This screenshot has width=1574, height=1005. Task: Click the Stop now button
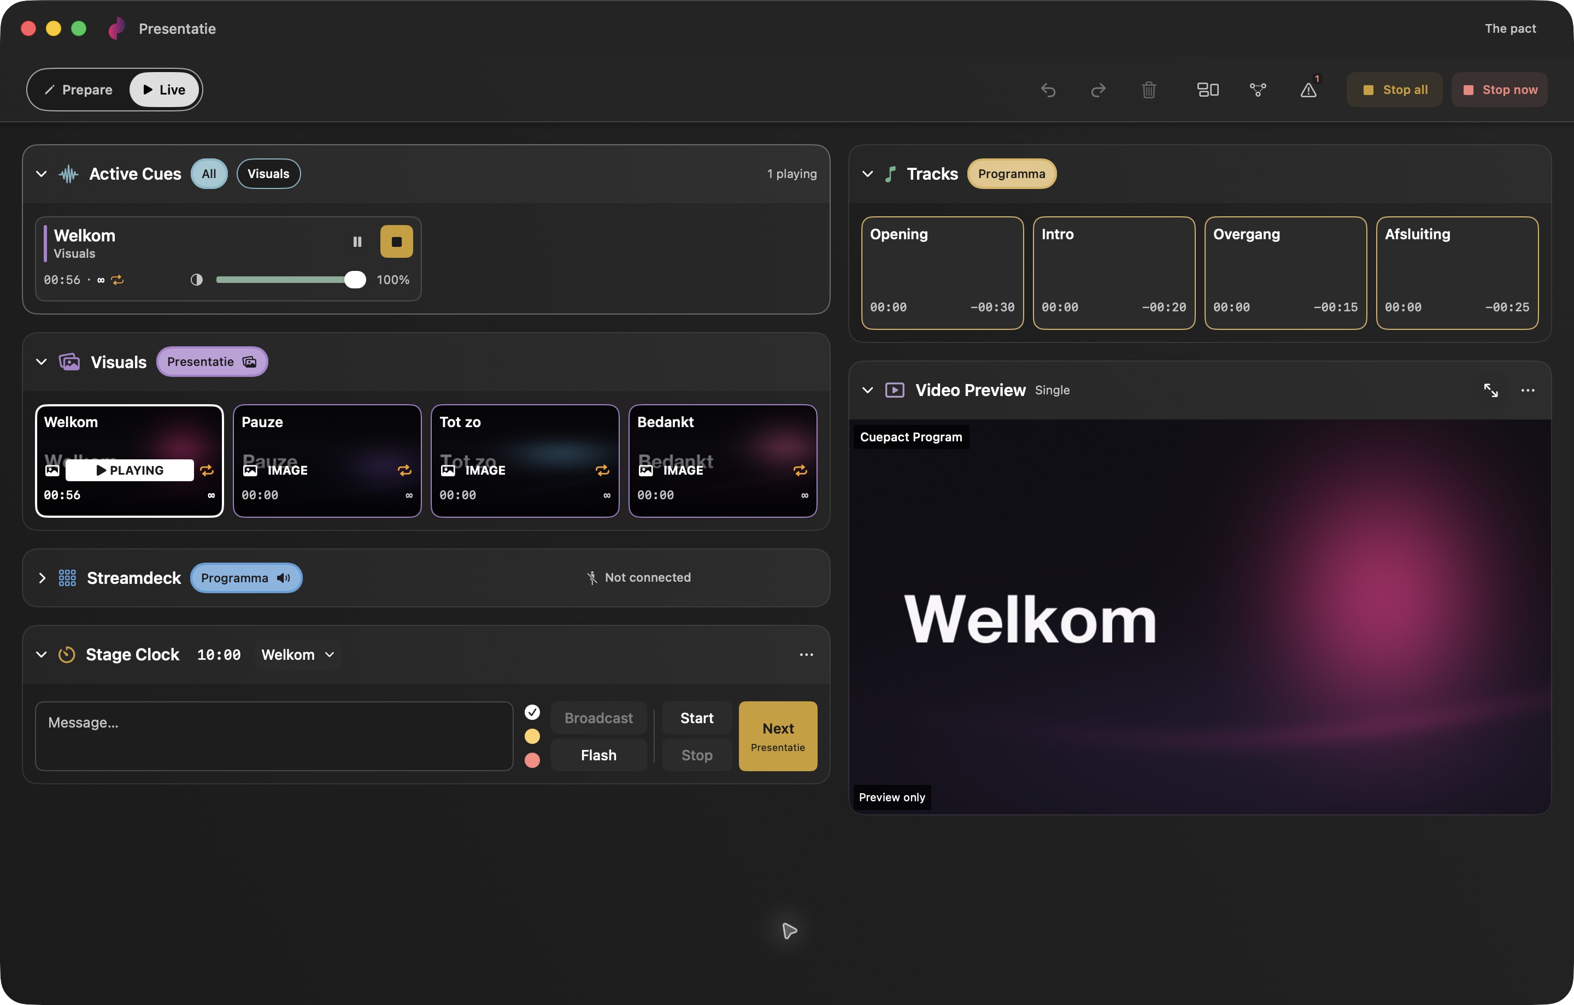(1500, 90)
